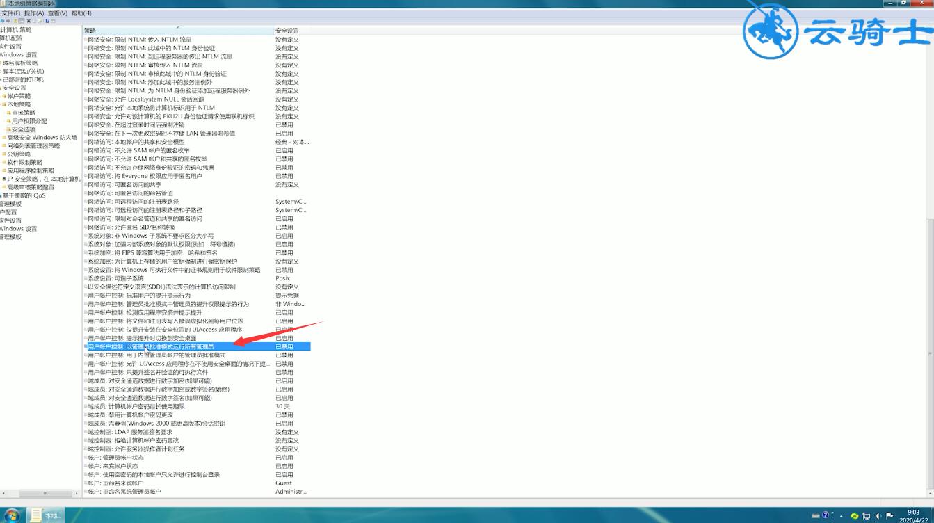934x523 pixels.
Task: Open the 查看(V) menu
Action: click(58, 13)
